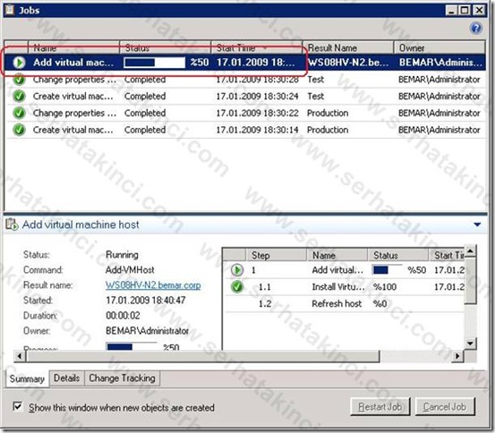The width and height of the screenshot is (495, 433).
Task: Click the steps list scroll down arrow
Action: [x=470, y=343]
